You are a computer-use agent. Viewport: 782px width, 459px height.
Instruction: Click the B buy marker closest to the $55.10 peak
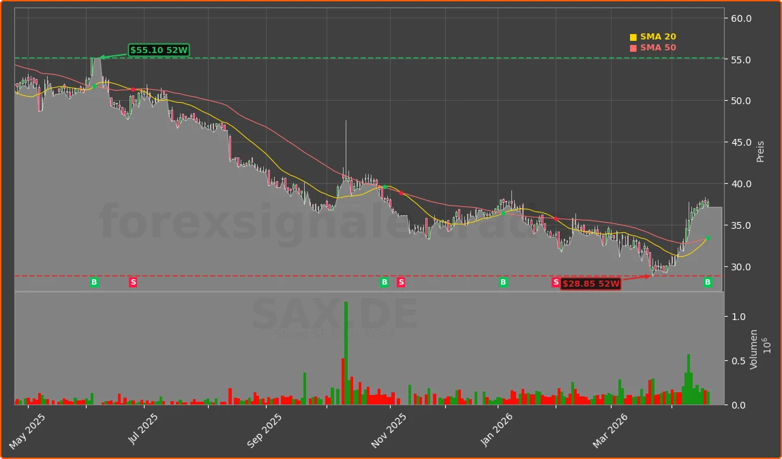94,283
